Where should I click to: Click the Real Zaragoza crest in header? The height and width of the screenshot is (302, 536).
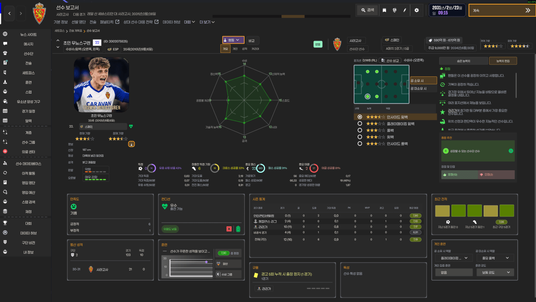(x=39, y=14)
